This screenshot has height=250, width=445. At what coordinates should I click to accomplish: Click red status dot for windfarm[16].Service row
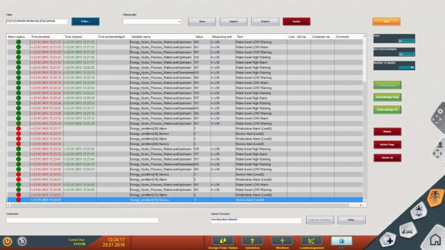pyautogui.click(x=19, y=174)
